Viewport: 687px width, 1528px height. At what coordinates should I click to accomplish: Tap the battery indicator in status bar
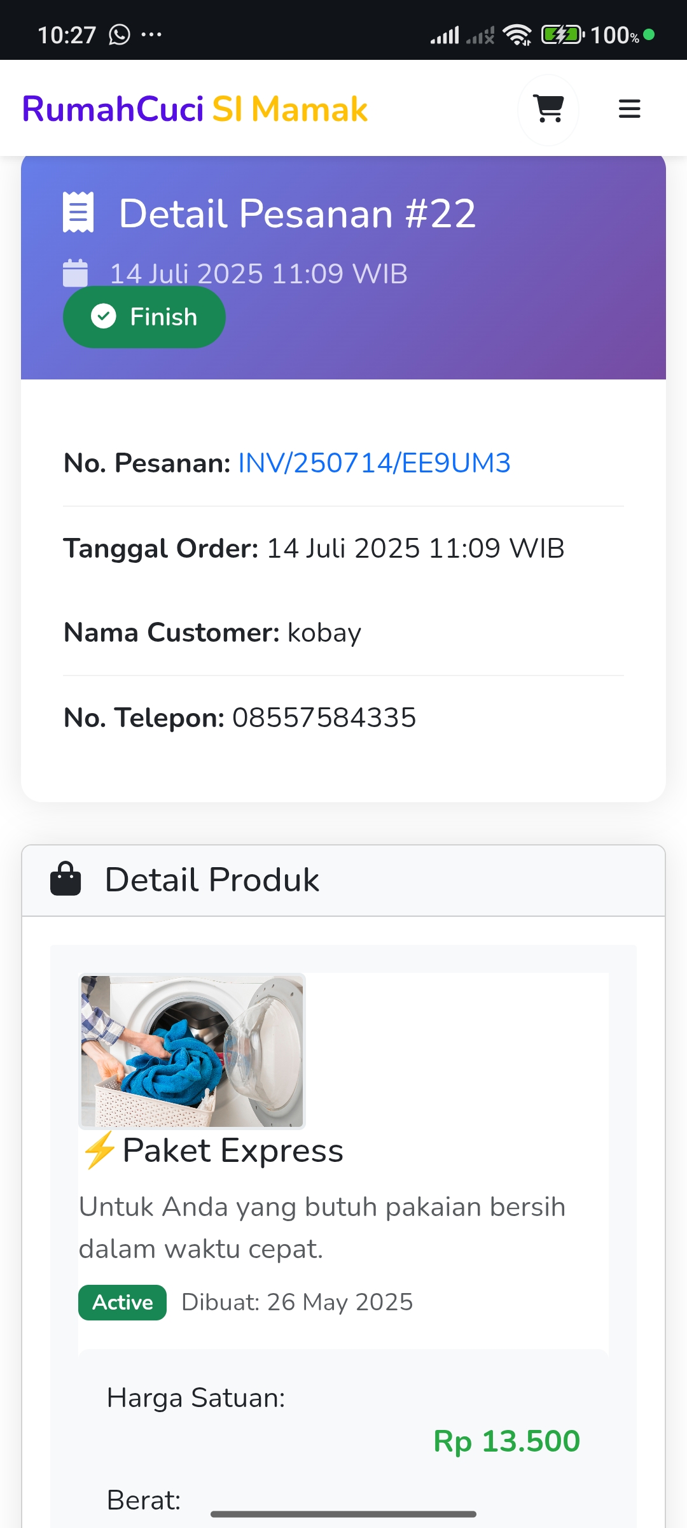[562, 34]
